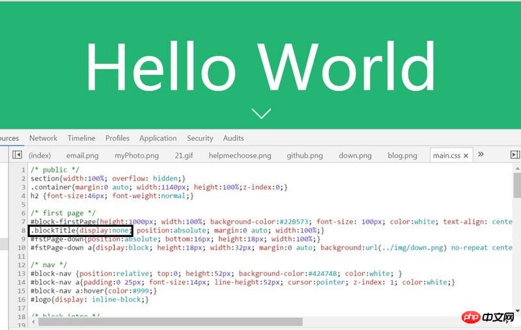Click "display:none" in the .blockTitle rule
The width and height of the screenshot is (521, 330).
(104, 230)
